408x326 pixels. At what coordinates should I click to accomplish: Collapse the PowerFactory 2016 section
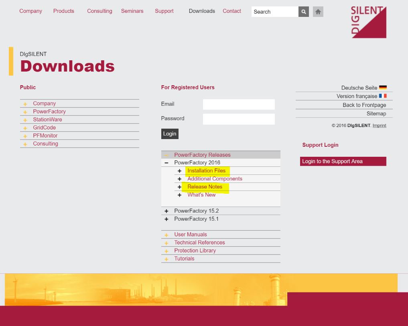click(x=166, y=163)
